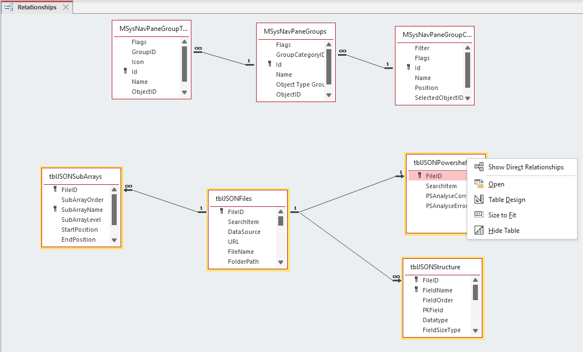The width and height of the screenshot is (583, 352).
Task: Click scroll-up arrow in tblJSONFiles table
Action: (281, 212)
